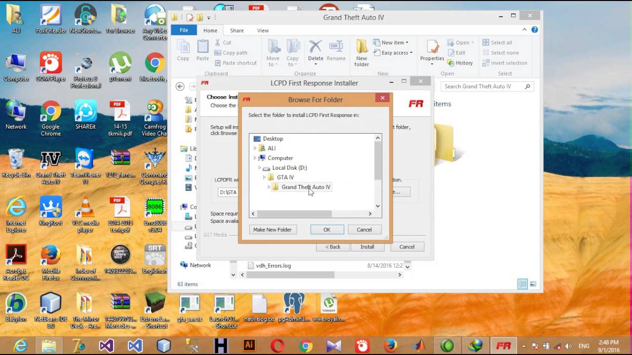Open Move to dropdown in ribbon
The image size is (632, 355).
point(273,53)
